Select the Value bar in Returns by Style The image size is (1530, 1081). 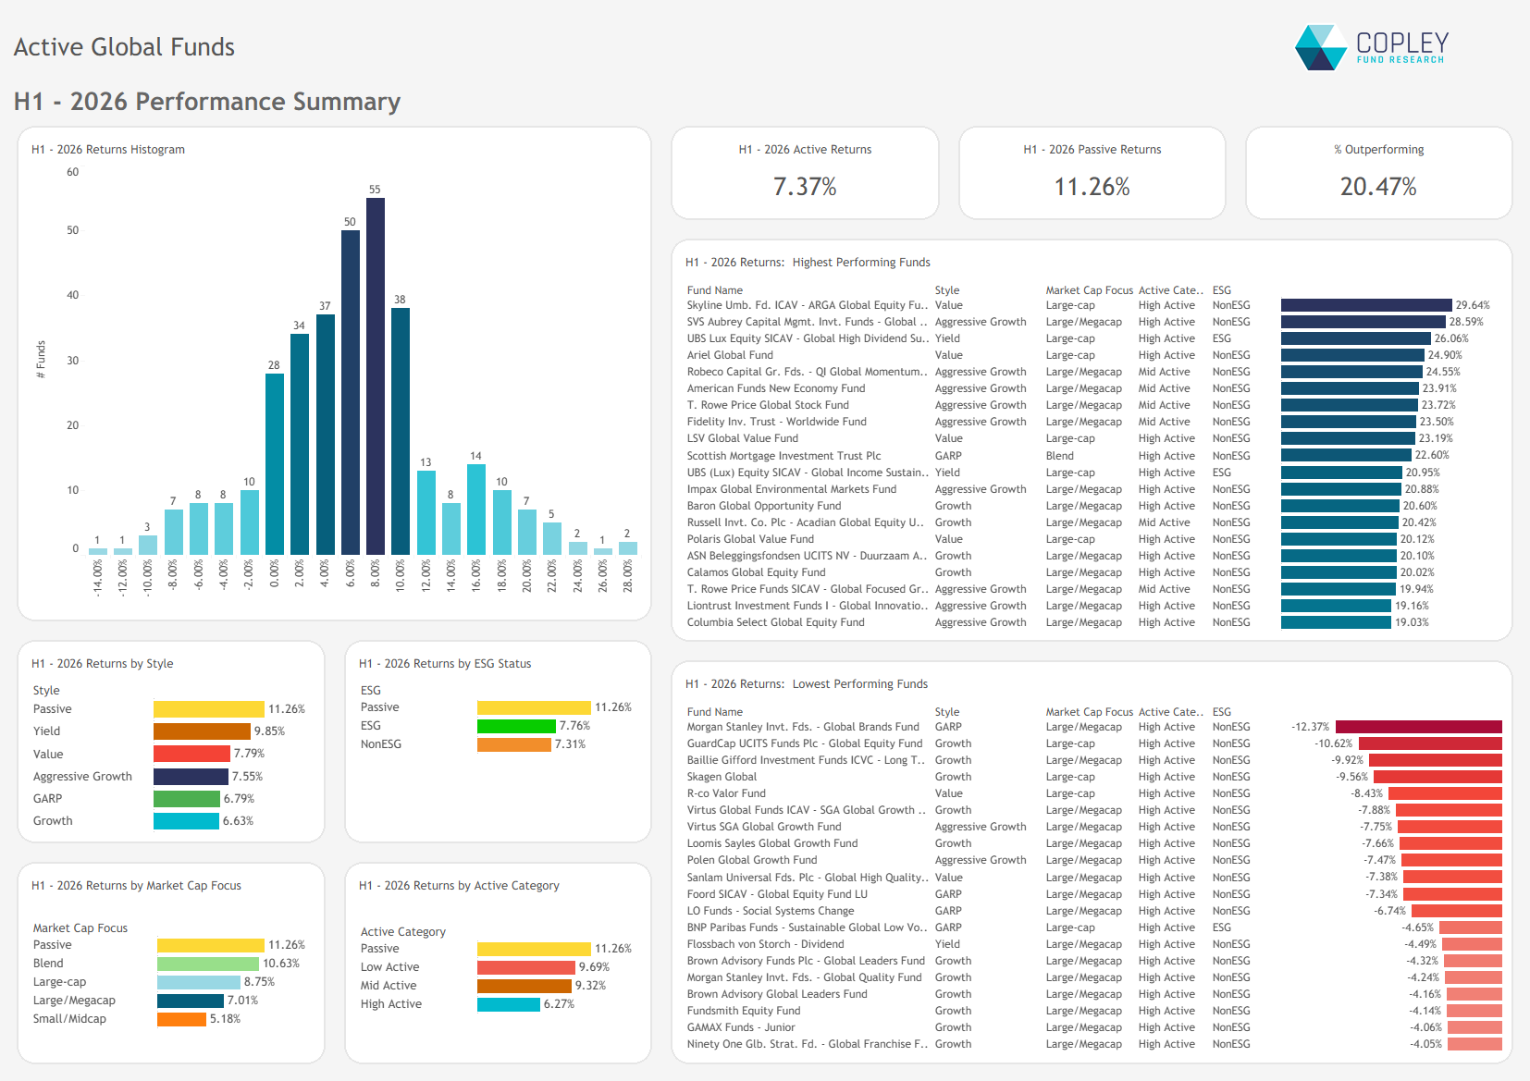coord(191,754)
